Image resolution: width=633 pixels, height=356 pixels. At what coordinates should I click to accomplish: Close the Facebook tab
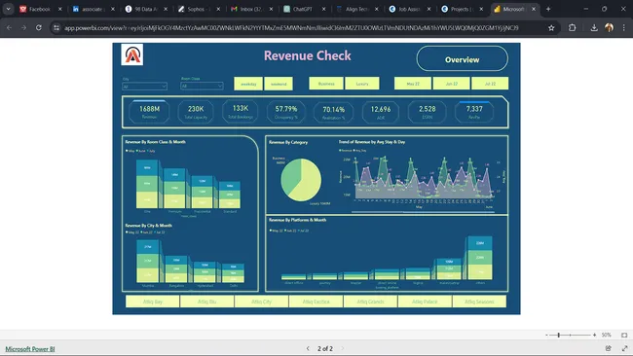point(59,9)
